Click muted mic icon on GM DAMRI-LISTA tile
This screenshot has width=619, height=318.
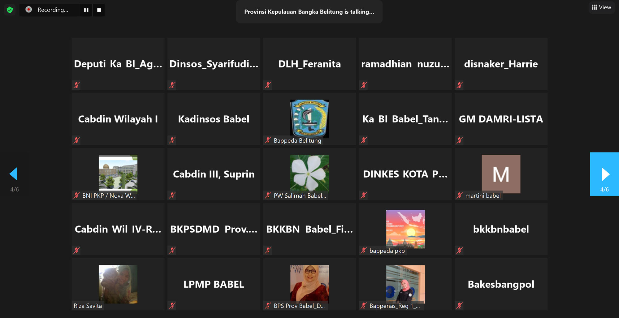click(460, 140)
